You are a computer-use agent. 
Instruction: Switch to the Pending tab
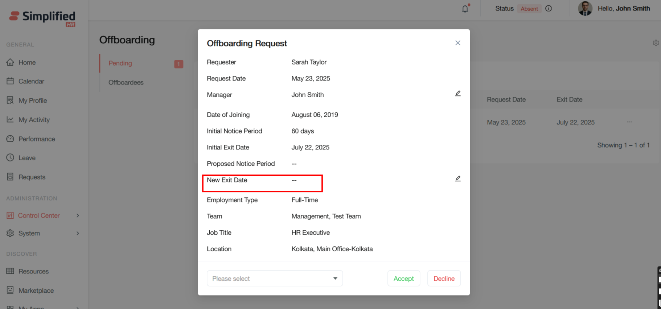[x=120, y=63]
